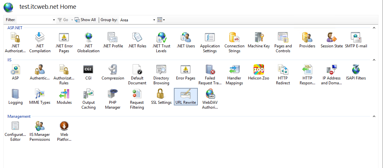Viewport: 383px width, 168px height.
Task: Open Compression feature
Action: 113,73
